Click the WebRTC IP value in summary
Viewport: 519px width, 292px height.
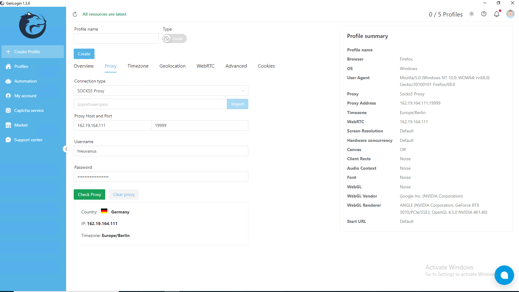(x=414, y=122)
